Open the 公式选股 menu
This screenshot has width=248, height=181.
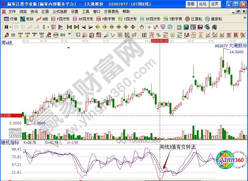[x=60, y=11]
